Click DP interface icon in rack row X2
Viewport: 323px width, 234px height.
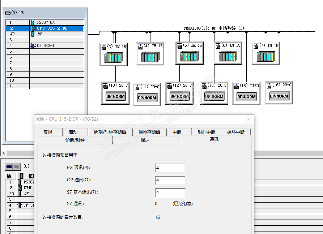[x=33, y=34]
